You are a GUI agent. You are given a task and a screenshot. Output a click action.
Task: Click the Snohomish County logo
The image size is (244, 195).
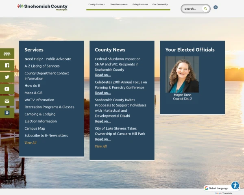(x=42, y=7)
